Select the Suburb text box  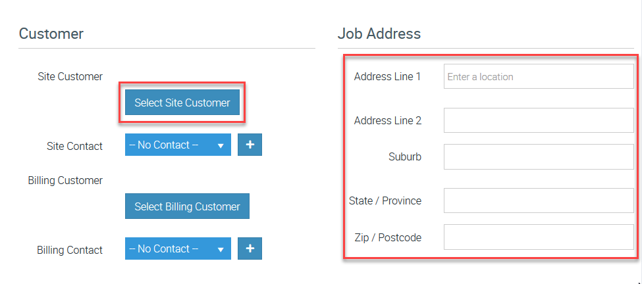tap(538, 157)
